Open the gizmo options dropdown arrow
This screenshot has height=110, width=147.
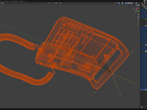[120, 3]
